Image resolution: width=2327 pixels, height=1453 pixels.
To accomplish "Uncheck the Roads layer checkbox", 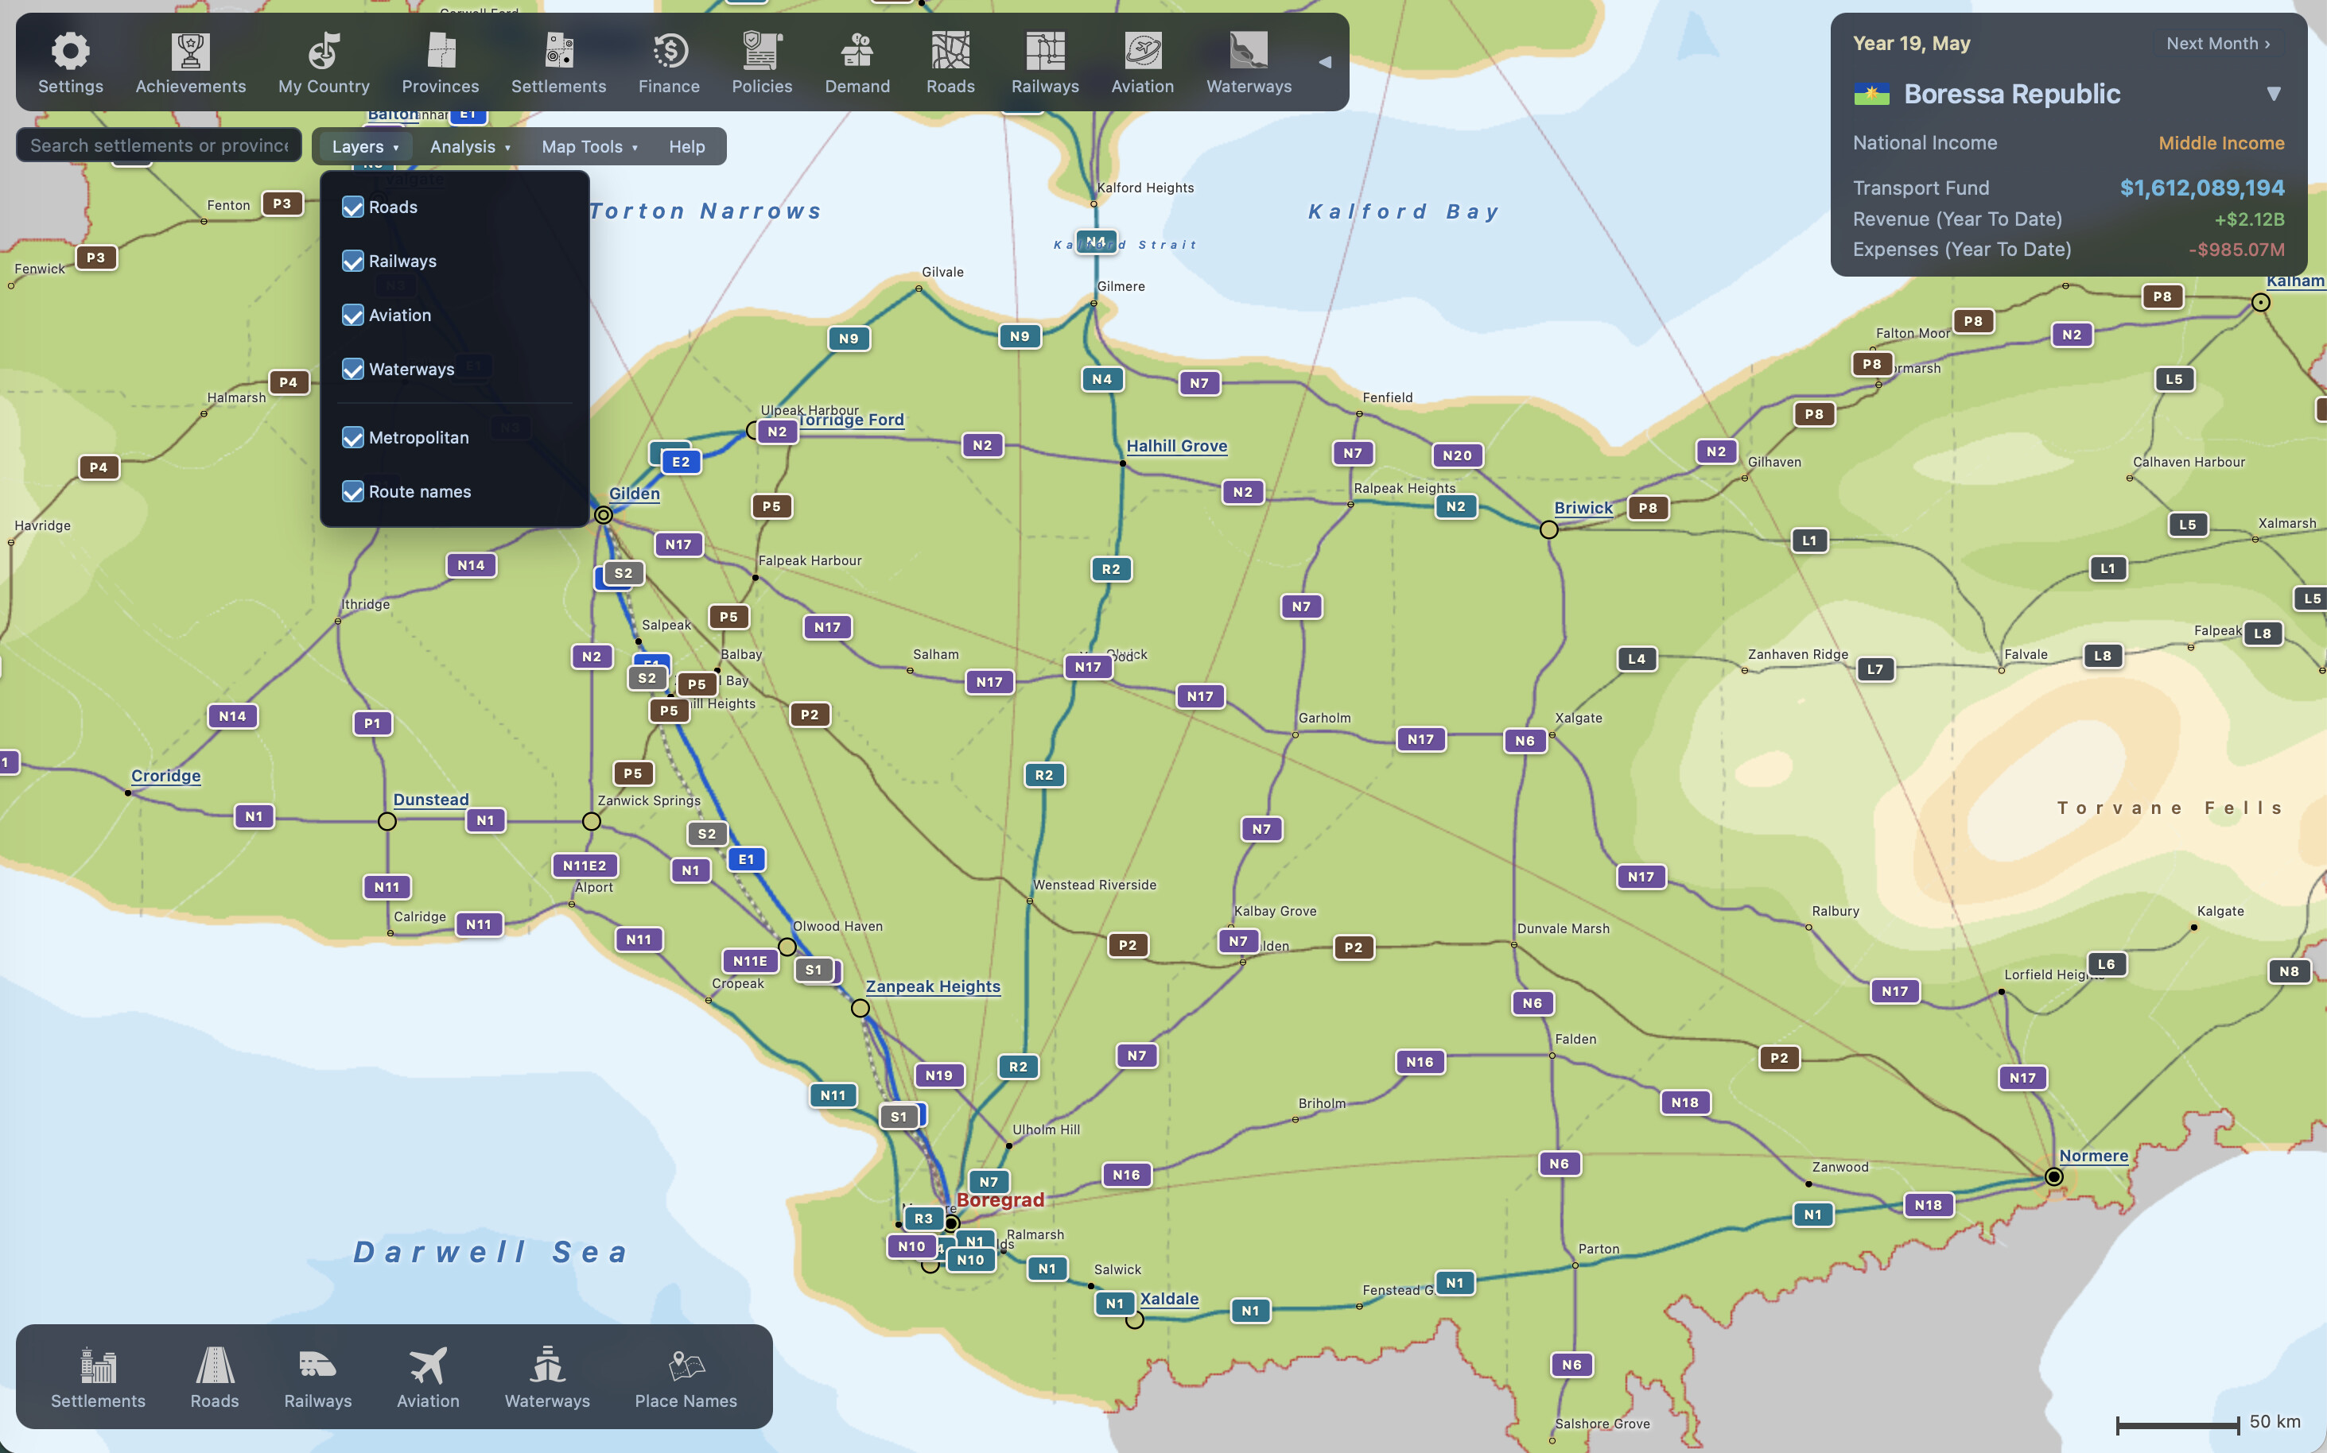I will click(353, 207).
